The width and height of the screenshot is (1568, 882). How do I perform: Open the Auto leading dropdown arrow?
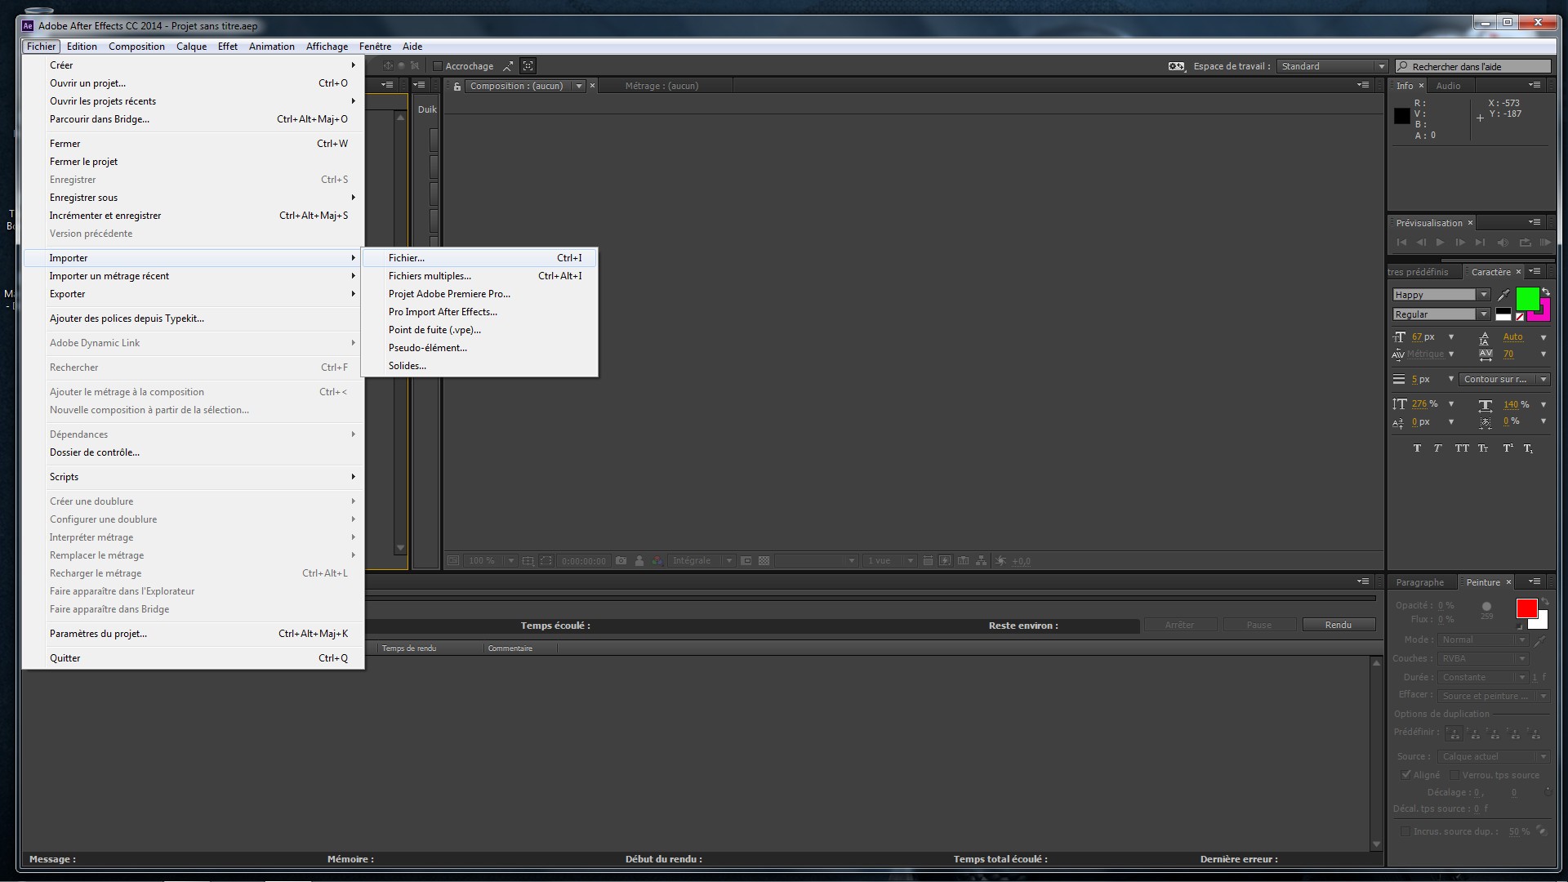point(1543,337)
